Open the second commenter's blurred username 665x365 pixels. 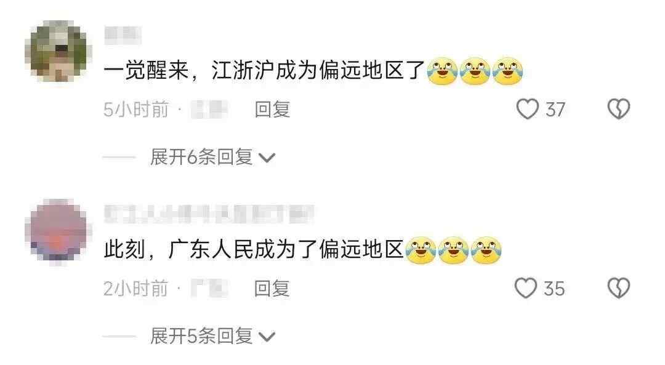pyautogui.click(x=209, y=214)
